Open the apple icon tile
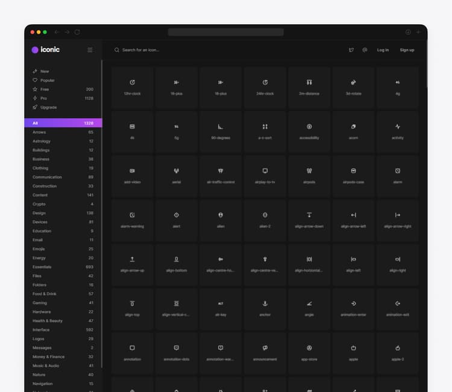452x392 pixels. (x=353, y=353)
